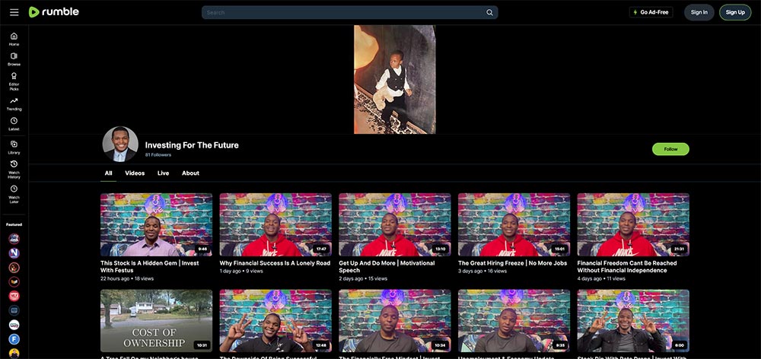
Task: Click title Why Financial Success Is A Lonely Road
Action: point(275,263)
